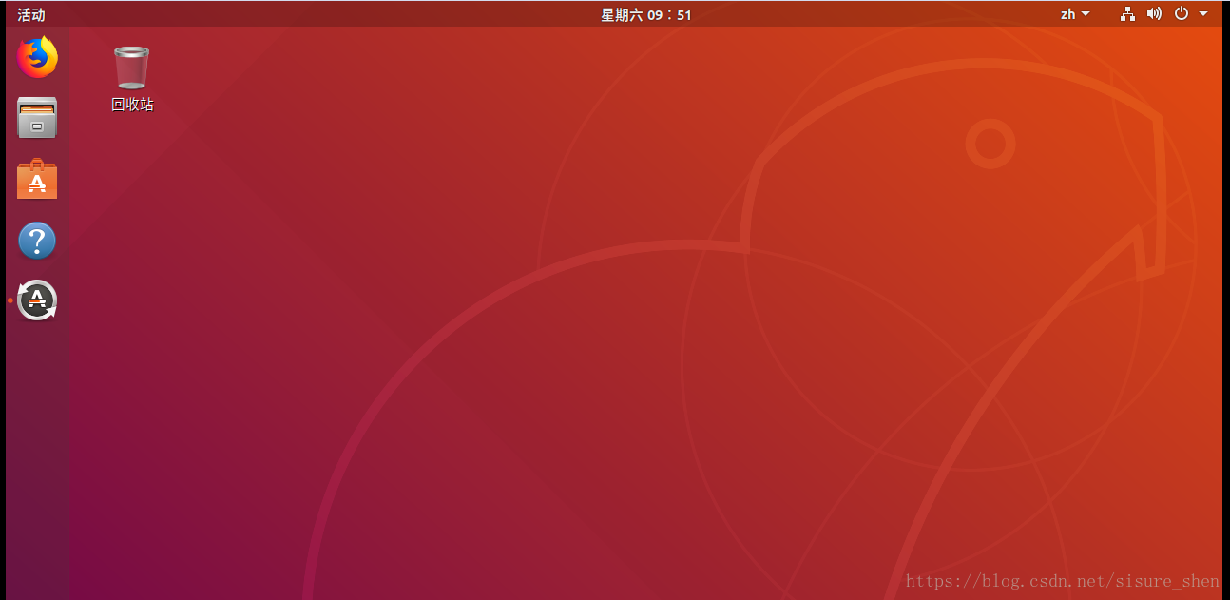This screenshot has width=1230, height=600.
Task: Open the Help application from the dock
Action: pos(36,240)
